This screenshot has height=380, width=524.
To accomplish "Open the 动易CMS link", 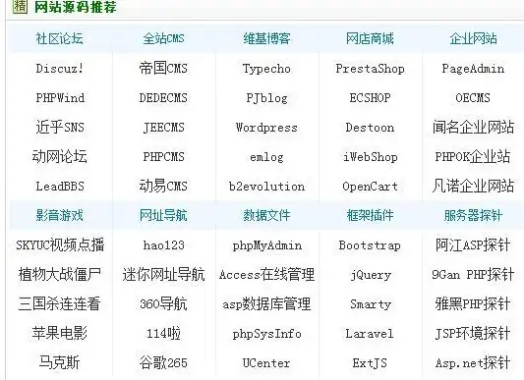I will (x=163, y=186).
